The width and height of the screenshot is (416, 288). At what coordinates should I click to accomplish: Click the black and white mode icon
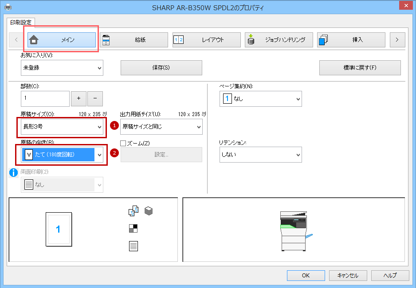133,228
